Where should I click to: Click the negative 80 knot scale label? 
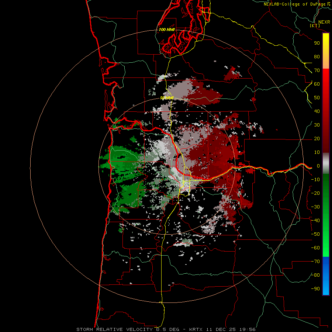point(315,275)
